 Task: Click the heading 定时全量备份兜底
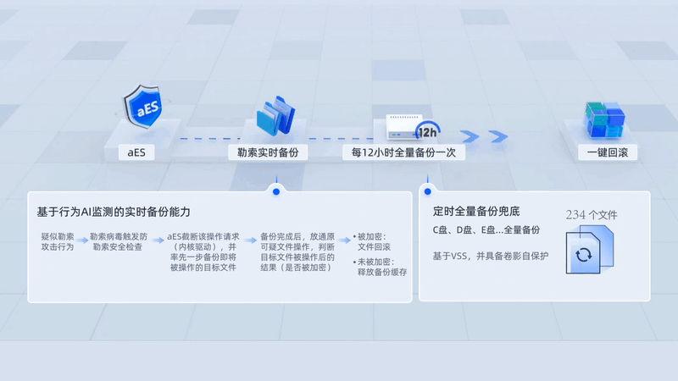point(476,211)
